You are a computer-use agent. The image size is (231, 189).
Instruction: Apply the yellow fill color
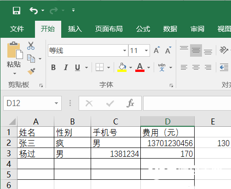pyautogui.click(x=122, y=67)
